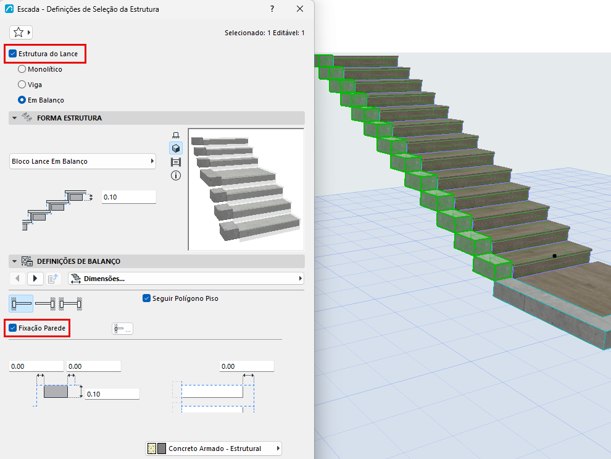Select left-side cantilever fixing icon
The width and height of the screenshot is (611, 459).
pos(21,303)
